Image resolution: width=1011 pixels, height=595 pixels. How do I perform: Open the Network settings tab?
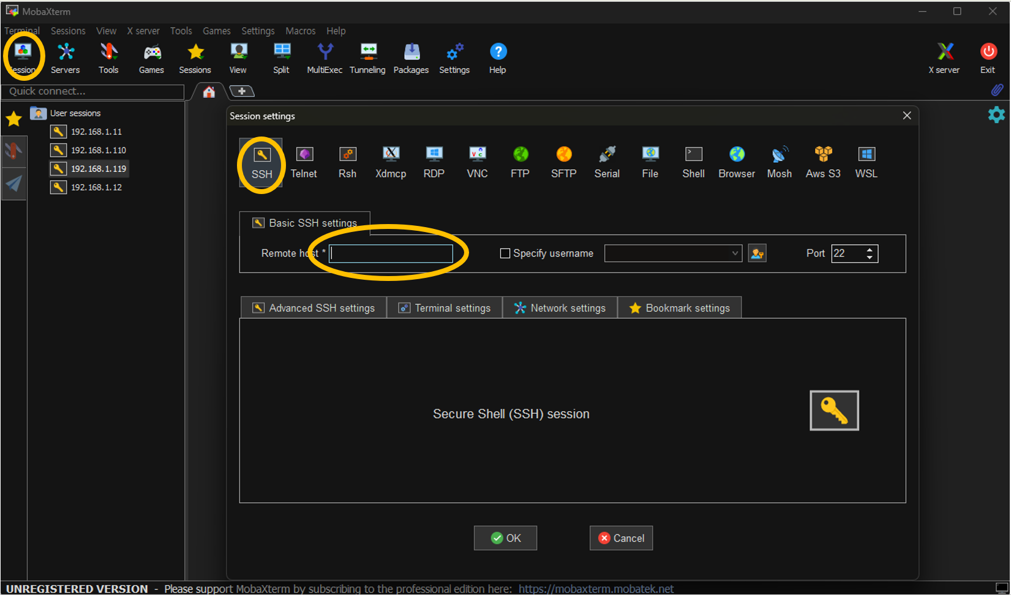[560, 308]
